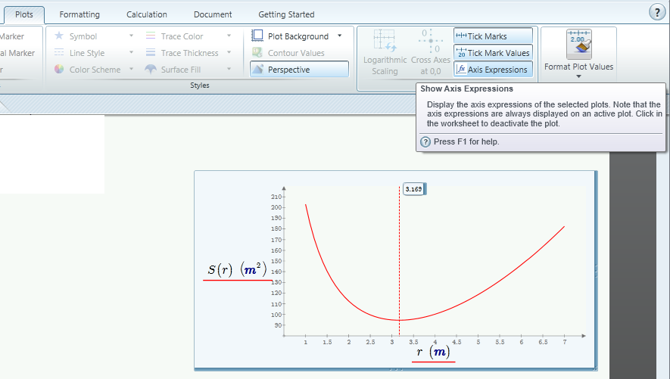The width and height of the screenshot is (670, 379).
Task: Click the Plot Background square icon
Action: tap(257, 36)
